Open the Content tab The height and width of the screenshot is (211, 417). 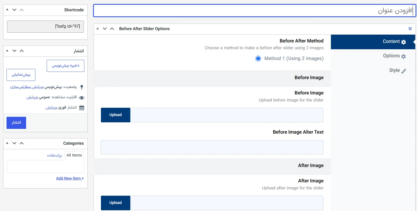(x=373, y=42)
